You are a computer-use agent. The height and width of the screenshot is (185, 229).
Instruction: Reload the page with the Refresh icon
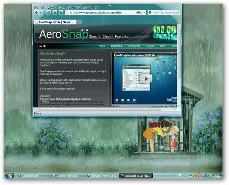point(49,13)
